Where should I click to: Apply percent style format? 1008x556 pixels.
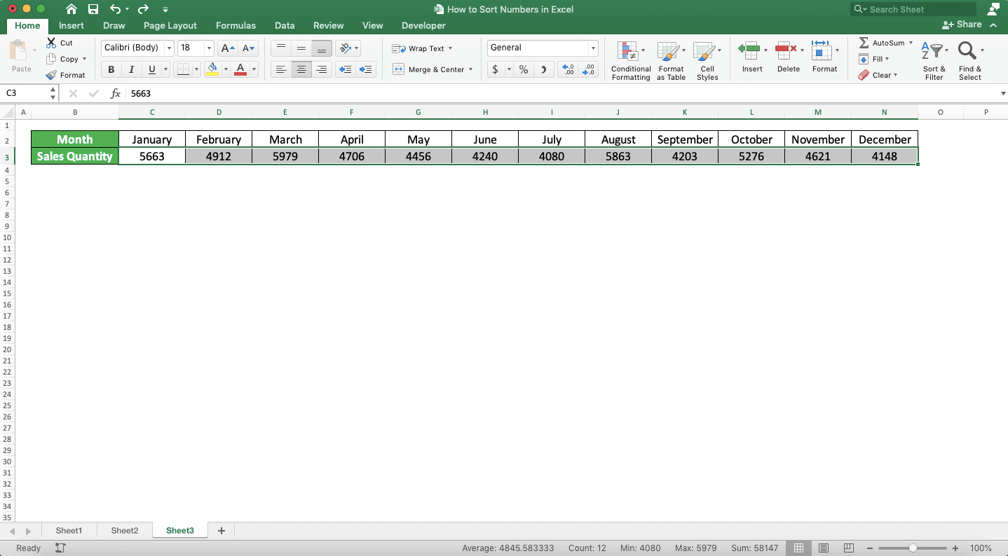pos(524,69)
